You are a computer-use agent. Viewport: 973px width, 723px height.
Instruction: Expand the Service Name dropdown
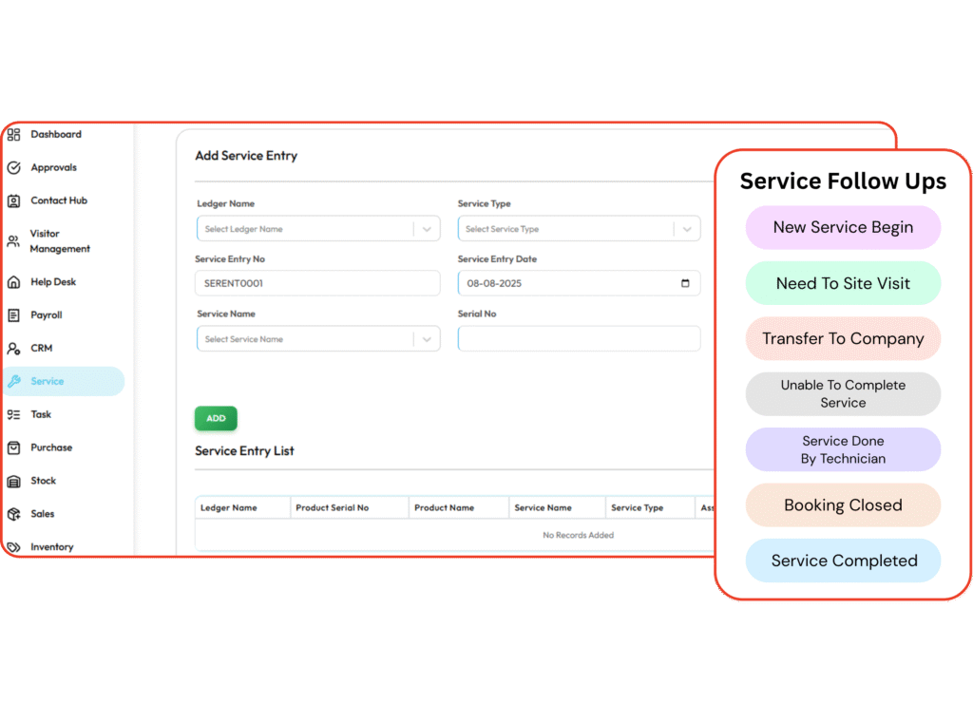427,339
